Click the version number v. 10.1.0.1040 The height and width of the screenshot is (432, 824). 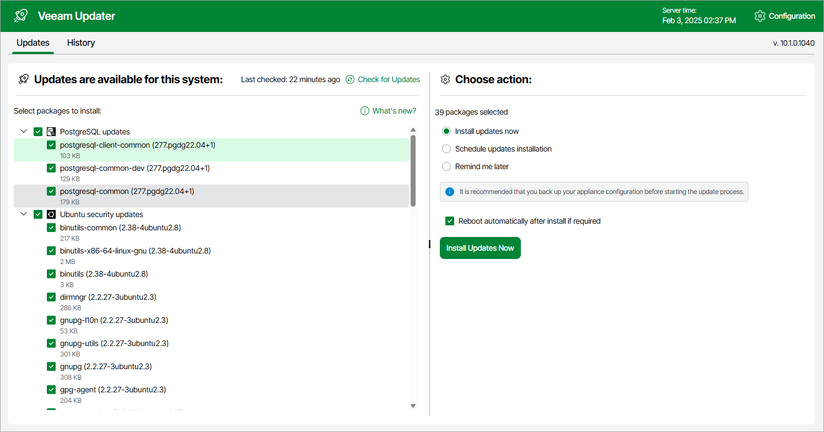[x=794, y=43]
